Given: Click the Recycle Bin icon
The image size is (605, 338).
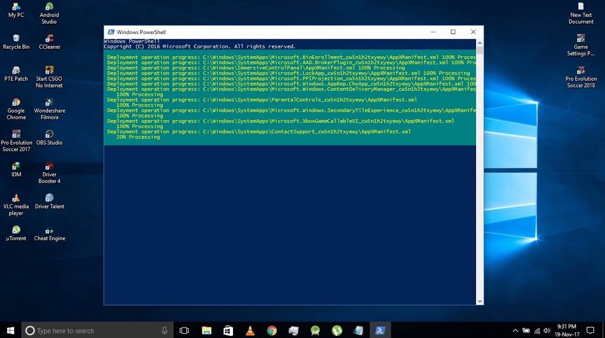Looking at the screenshot, I should click(x=16, y=39).
